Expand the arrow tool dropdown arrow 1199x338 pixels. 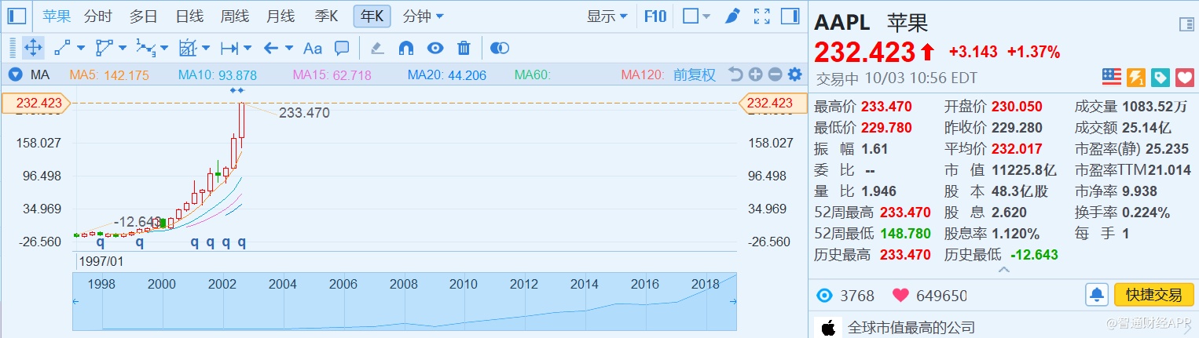[289, 49]
